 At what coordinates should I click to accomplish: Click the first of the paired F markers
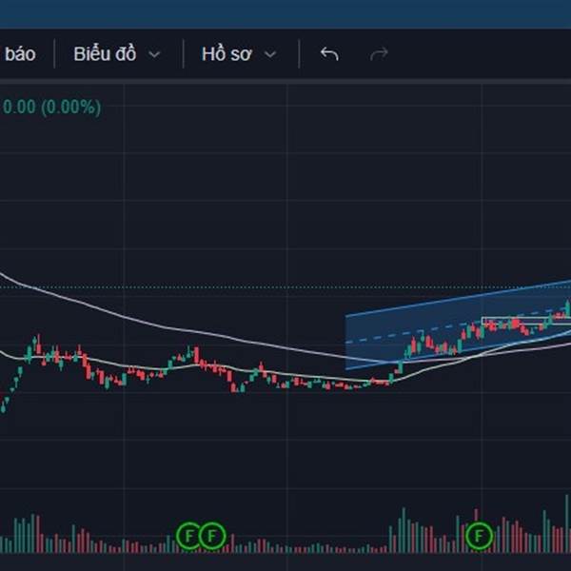pyautogui.click(x=189, y=536)
